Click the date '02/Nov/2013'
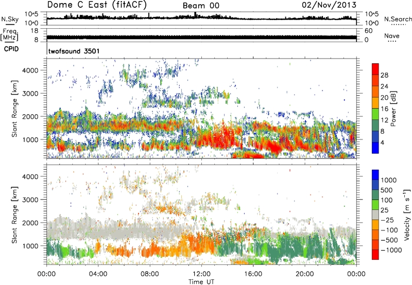Screen dimensions: 412x285 pos(329,5)
